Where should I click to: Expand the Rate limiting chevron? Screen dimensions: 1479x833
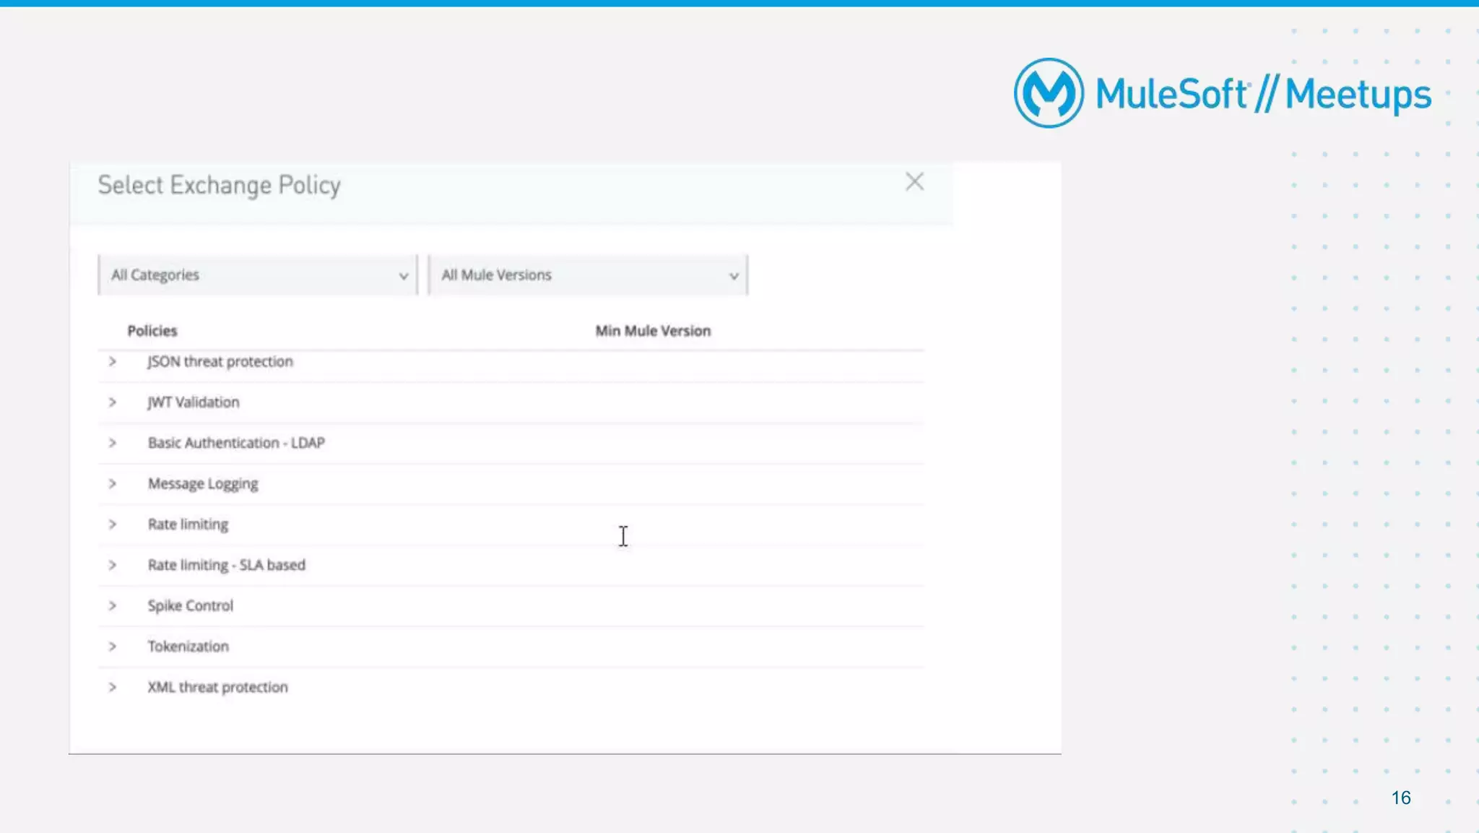(113, 524)
